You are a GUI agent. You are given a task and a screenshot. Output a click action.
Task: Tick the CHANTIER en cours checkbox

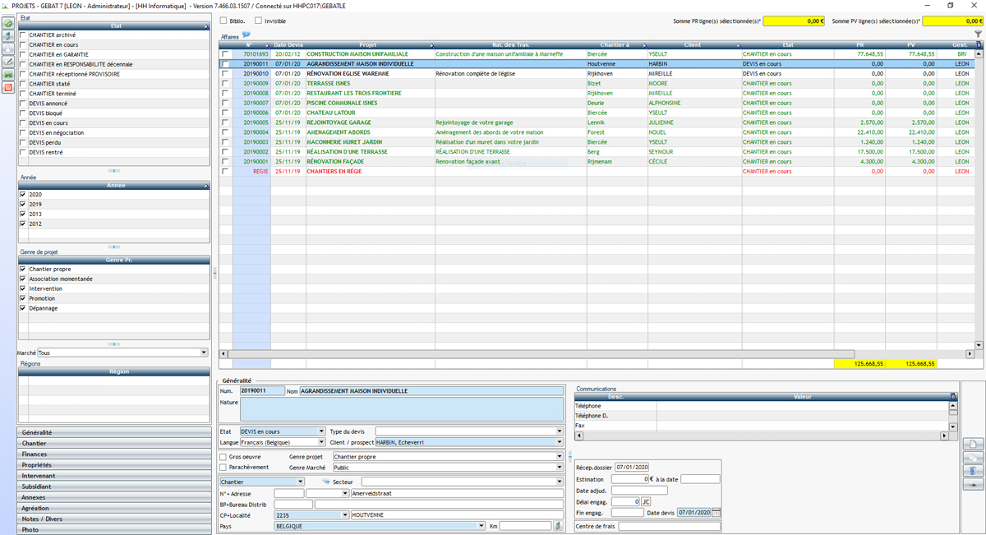(x=23, y=44)
